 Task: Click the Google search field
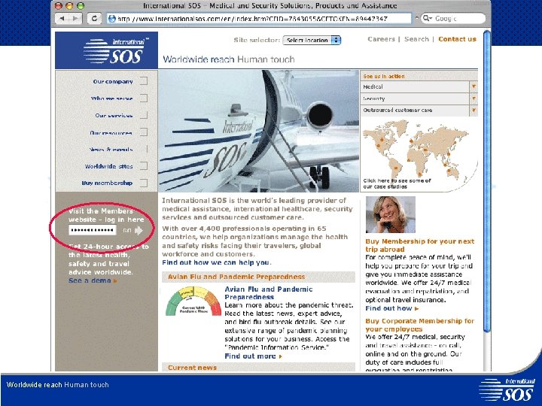[x=453, y=18]
